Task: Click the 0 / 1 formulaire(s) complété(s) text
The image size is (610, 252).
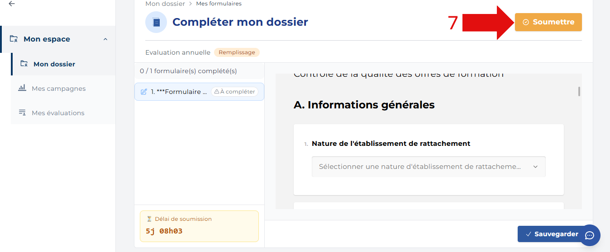Action: [x=188, y=71]
